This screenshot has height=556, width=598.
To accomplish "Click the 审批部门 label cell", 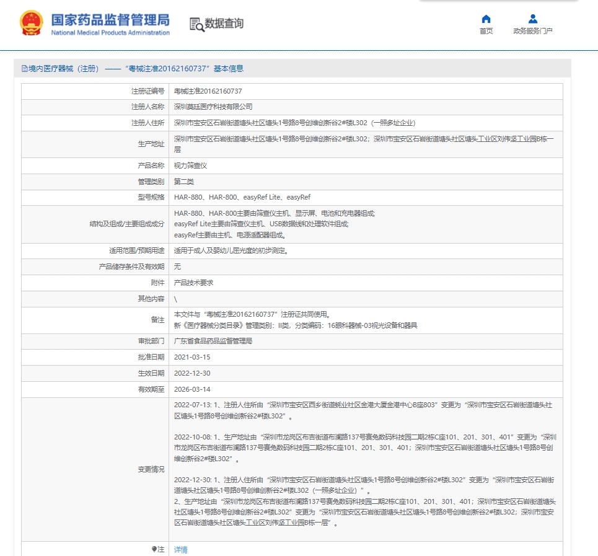I will (95, 342).
